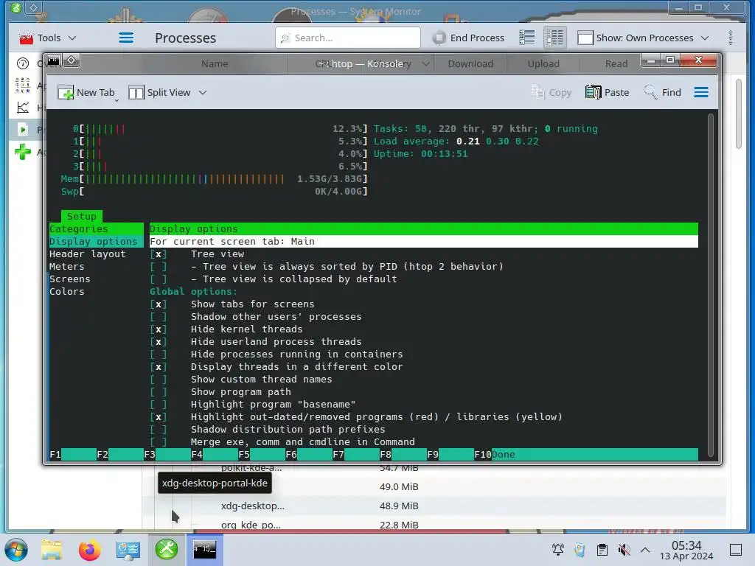Toggle Hide kernel threads checkbox
Viewport: 755px width, 566px height.
tap(158, 329)
